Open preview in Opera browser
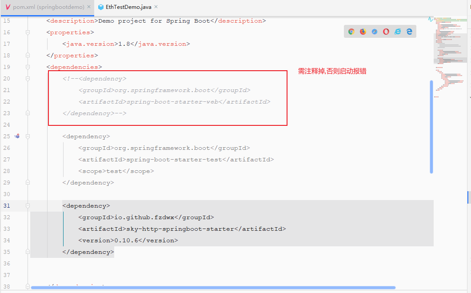471x293 pixels. tap(386, 32)
